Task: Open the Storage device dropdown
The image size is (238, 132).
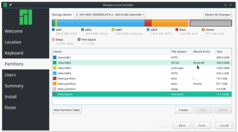Action: [x=110, y=15]
